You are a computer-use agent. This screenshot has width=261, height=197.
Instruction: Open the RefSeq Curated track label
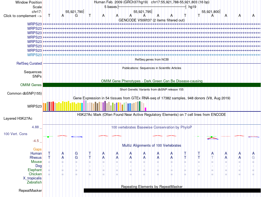coord(29,63)
